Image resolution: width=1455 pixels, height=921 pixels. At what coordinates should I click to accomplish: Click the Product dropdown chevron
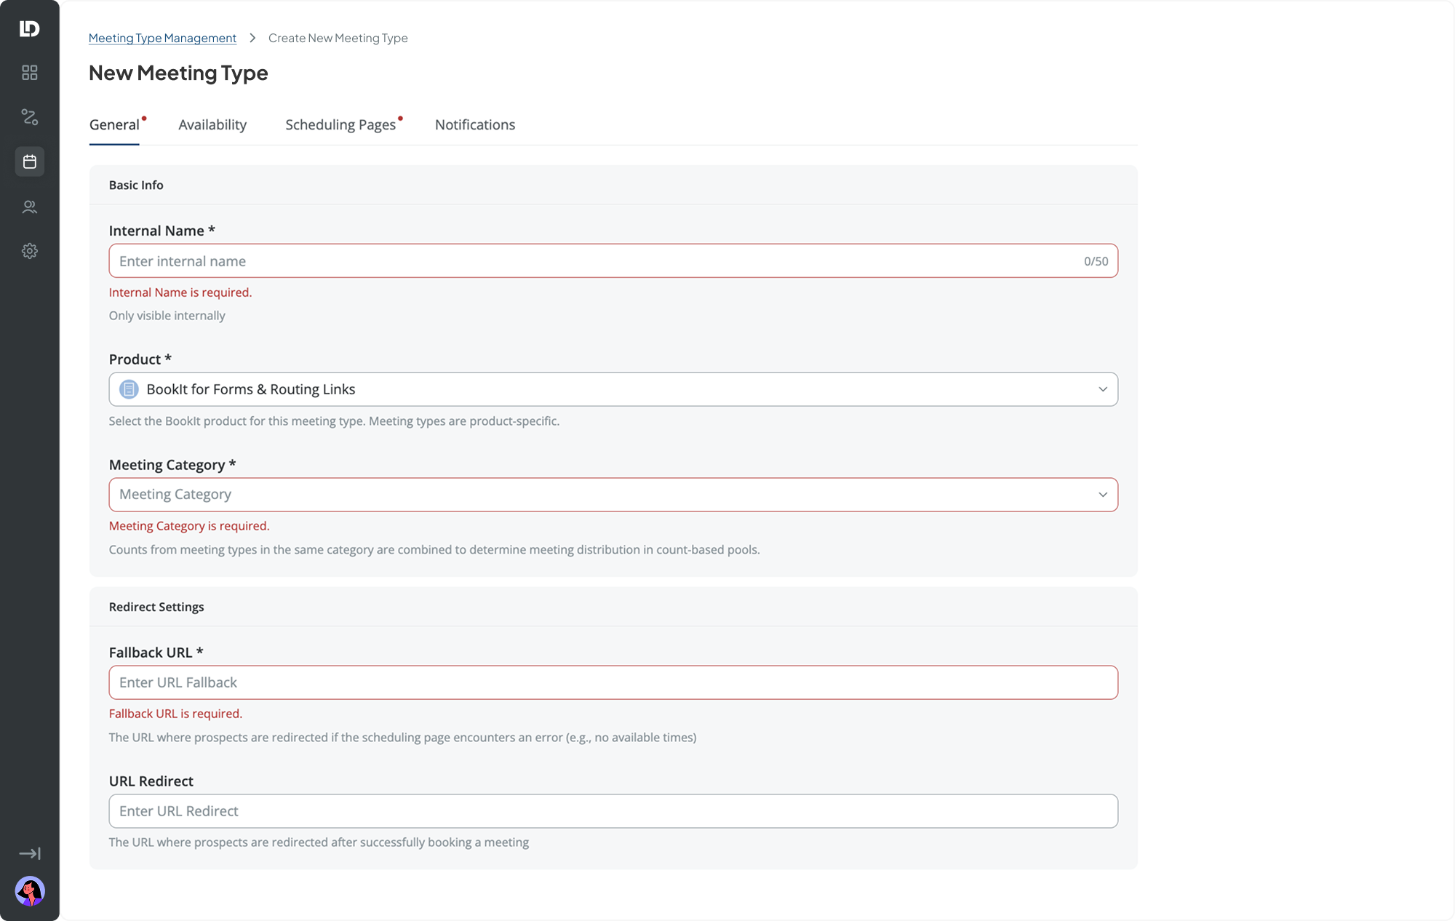(1103, 389)
